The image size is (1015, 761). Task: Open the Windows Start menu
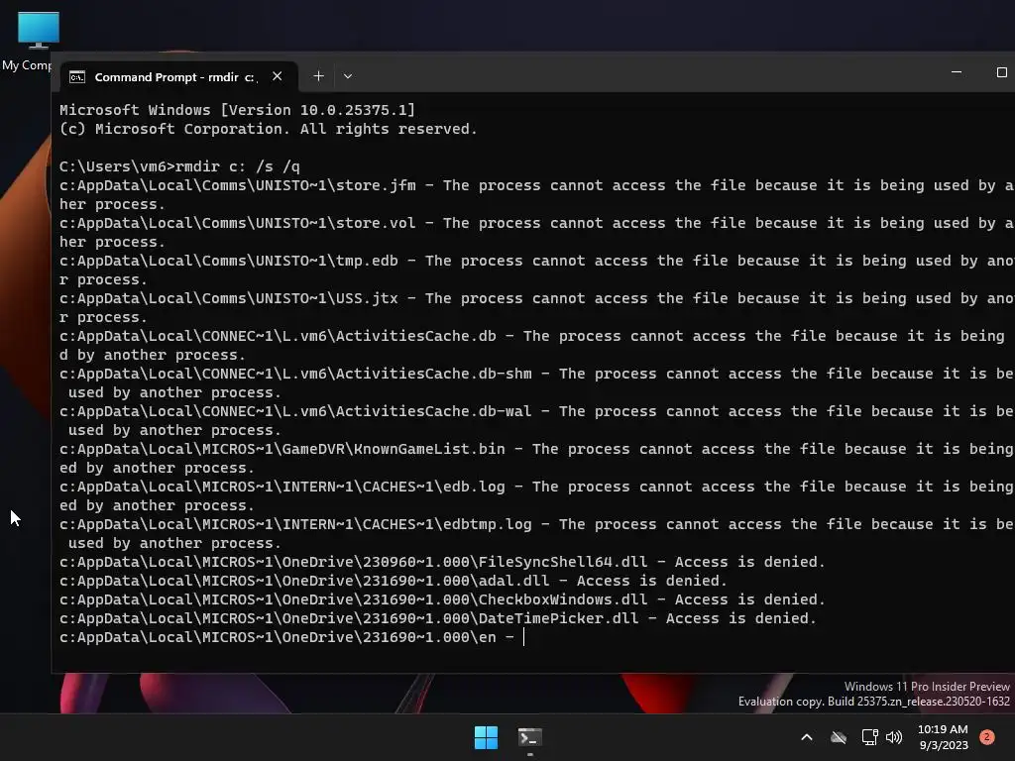coord(486,737)
